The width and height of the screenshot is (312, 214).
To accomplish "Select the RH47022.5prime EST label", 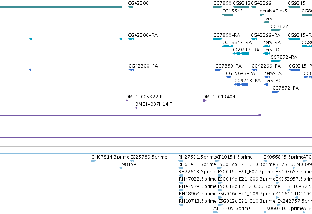I will (x=198, y=179).
